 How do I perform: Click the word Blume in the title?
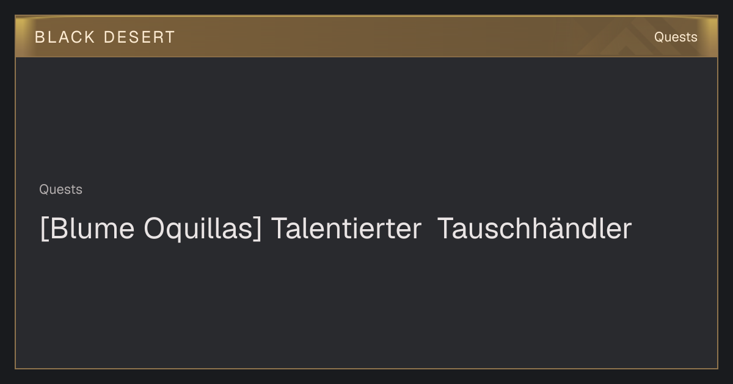tap(92, 229)
